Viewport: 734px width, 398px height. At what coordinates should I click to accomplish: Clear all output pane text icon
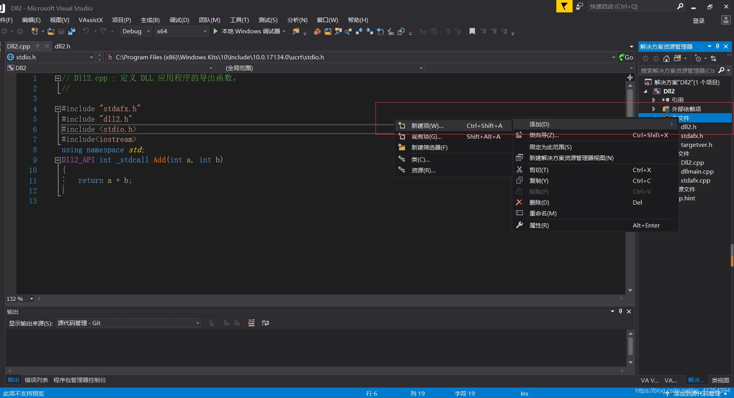coord(251,323)
